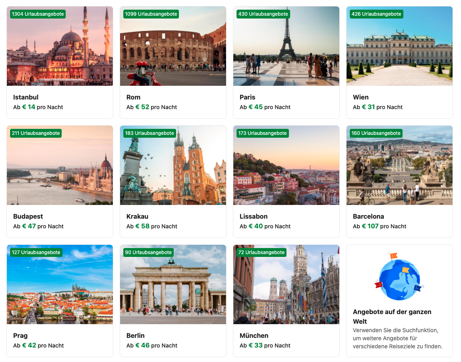
Task: Open the Wien palace picture
Action: click(399, 46)
